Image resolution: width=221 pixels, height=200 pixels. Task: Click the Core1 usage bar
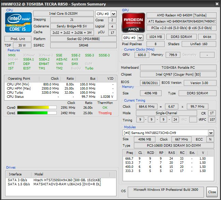click(x=37, y=113)
